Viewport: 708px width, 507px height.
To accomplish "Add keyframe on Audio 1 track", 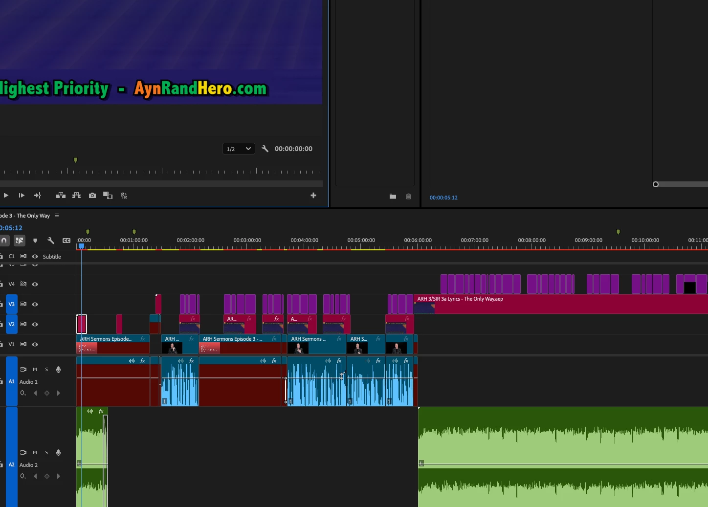I will (47, 393).
